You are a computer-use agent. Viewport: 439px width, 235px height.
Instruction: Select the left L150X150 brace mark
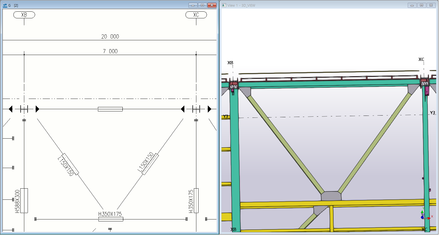[x=66, y=166]
